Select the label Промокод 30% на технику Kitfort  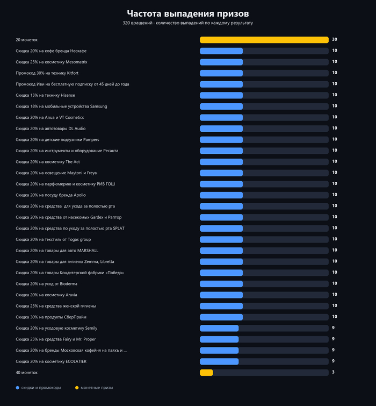click(47, 73)
